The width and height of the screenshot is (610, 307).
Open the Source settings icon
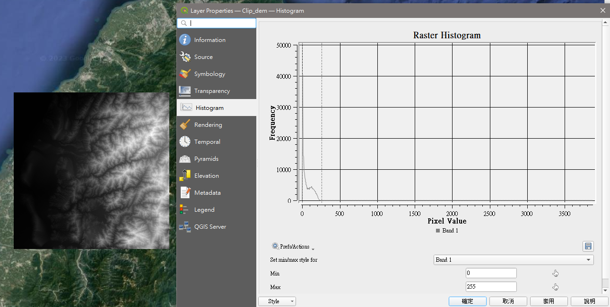coord(185,57)
